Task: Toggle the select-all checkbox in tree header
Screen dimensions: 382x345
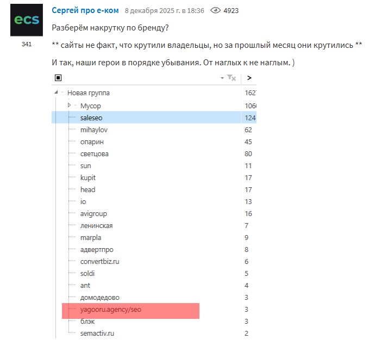Action: click(58, 78)
